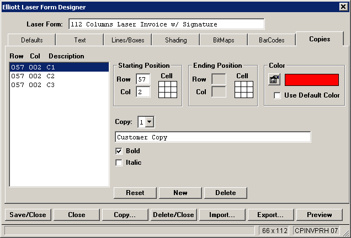Viewport: 351px width, 238px height.
Task: Open the color picker icon button
Action: (274, 79)
